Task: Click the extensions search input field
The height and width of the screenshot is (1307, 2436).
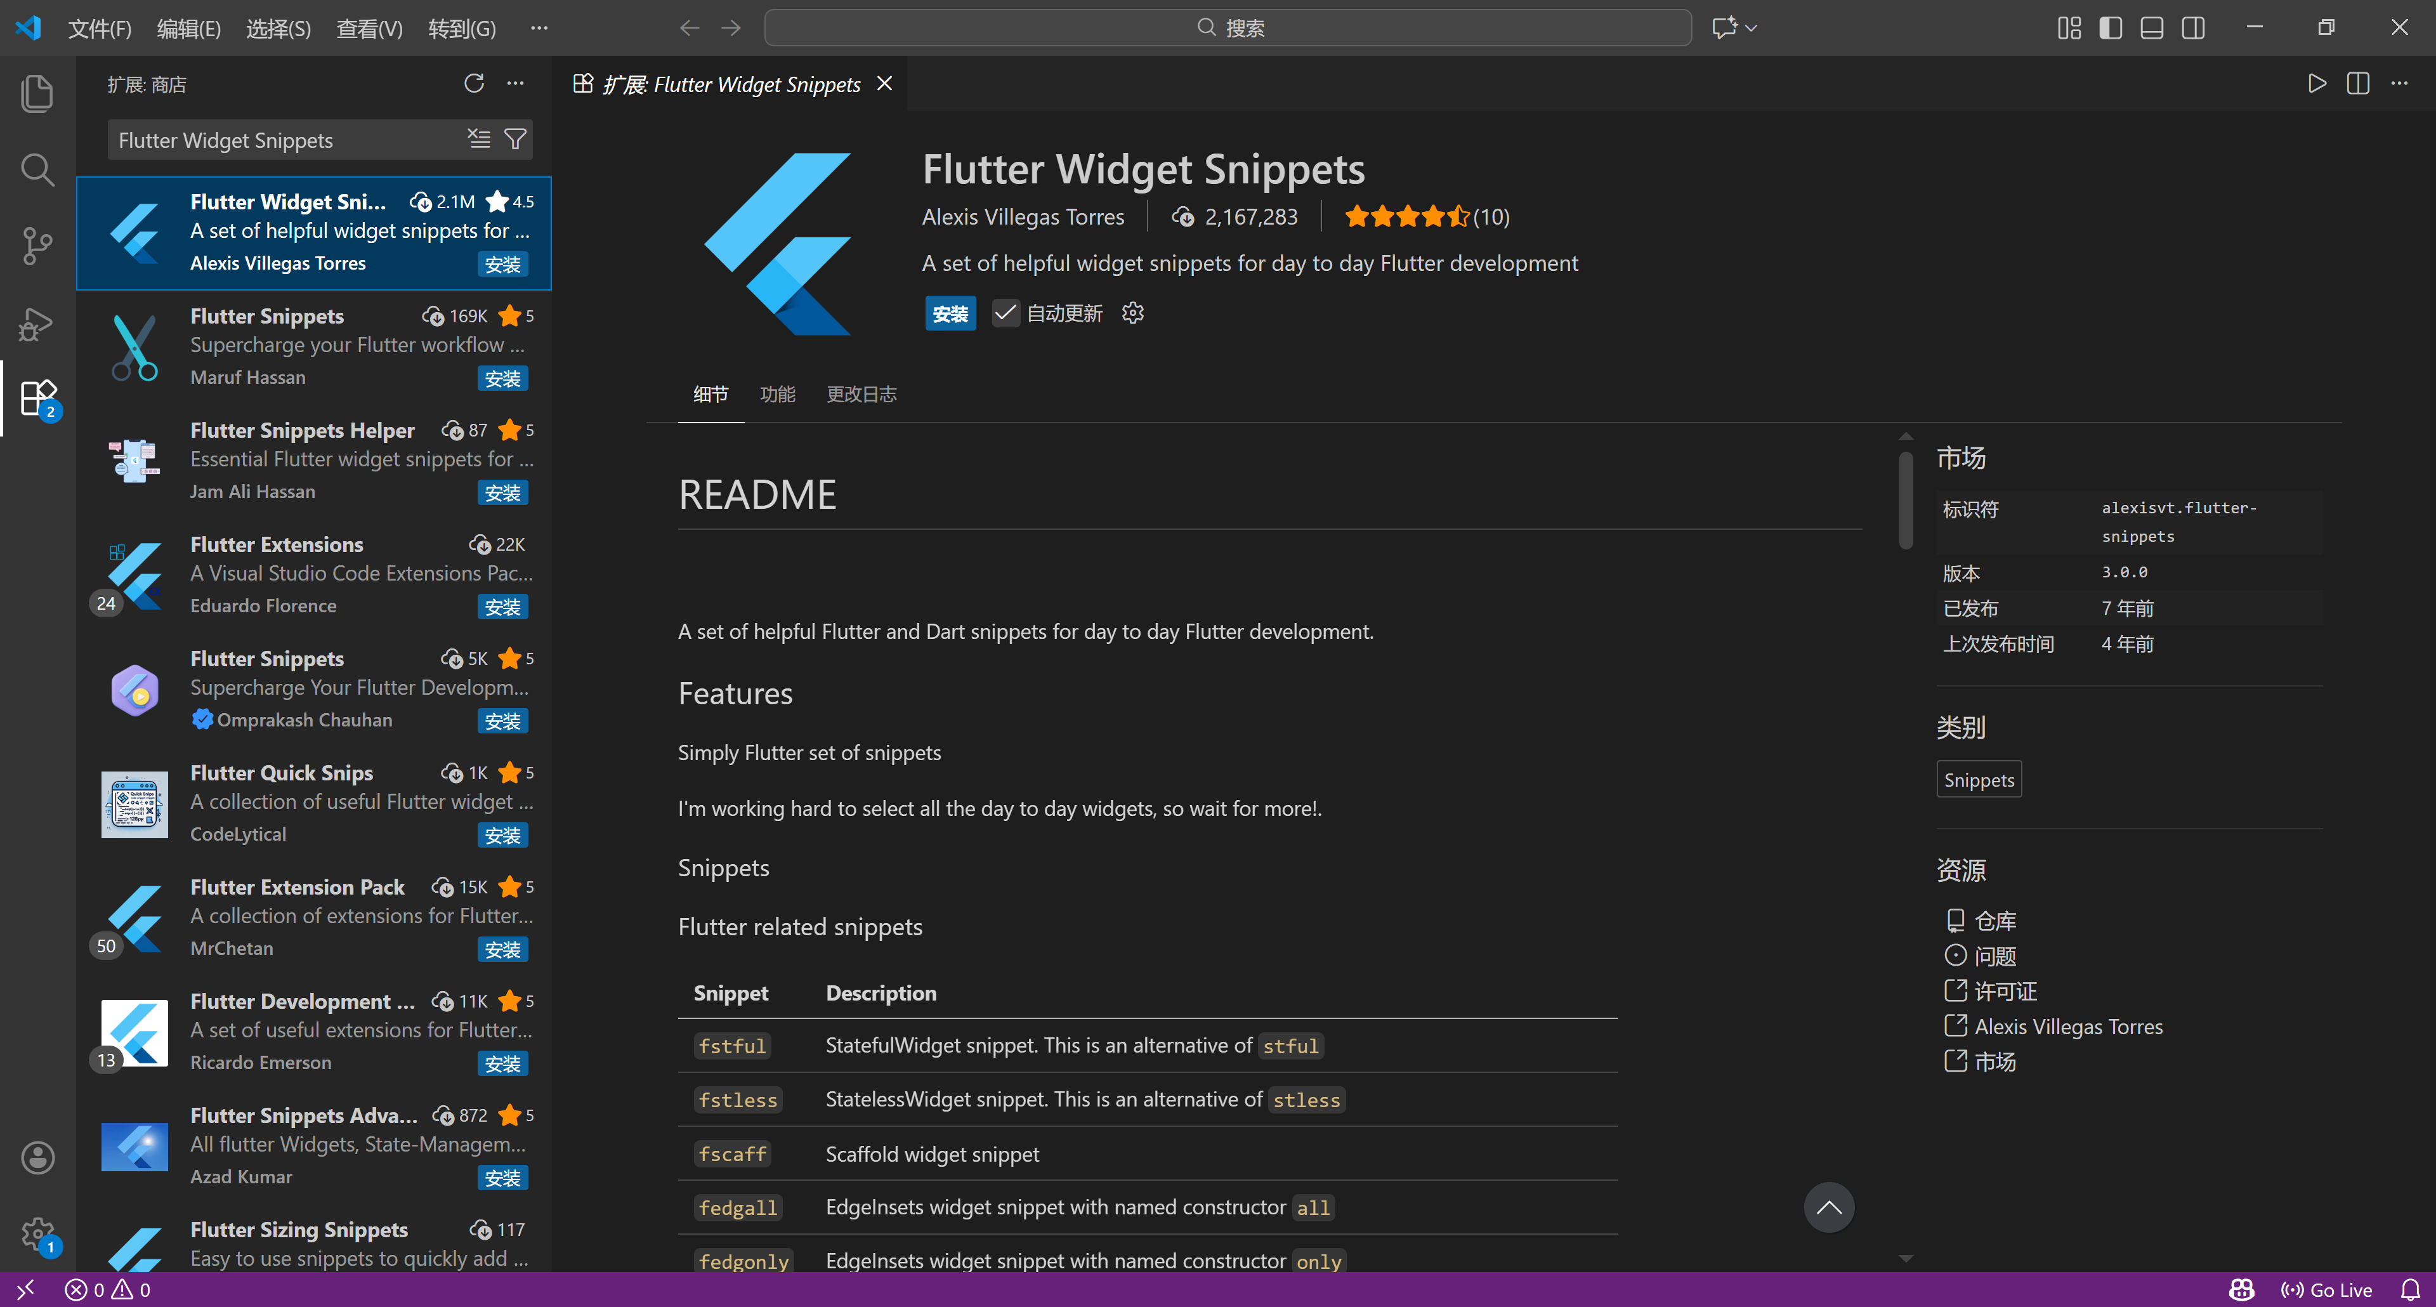Action: click(x=284, y=140)
